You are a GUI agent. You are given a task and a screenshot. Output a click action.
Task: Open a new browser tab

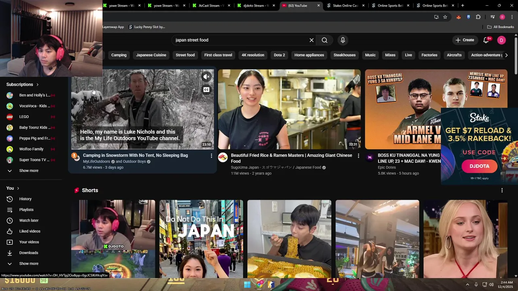[x=463, y=6]
